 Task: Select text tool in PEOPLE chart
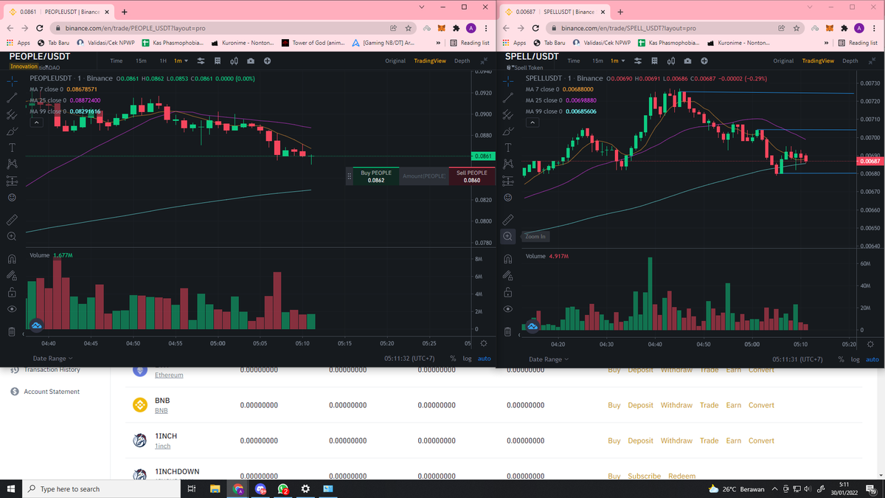(13, 148)
